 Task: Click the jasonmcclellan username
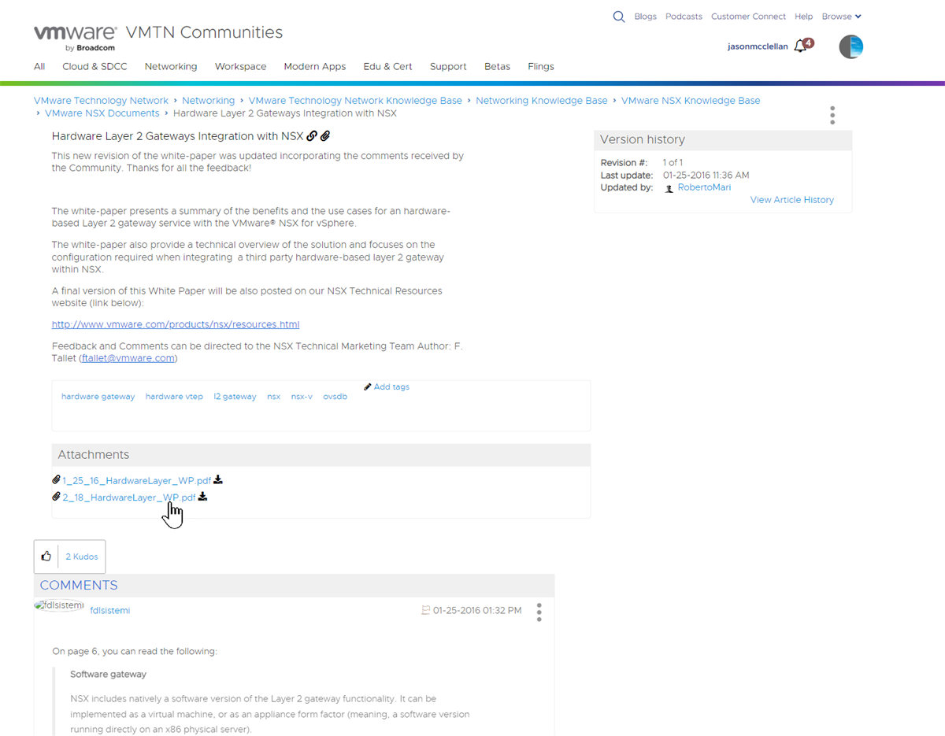coord(758,46)
